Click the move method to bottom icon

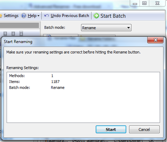click(21, 33)
